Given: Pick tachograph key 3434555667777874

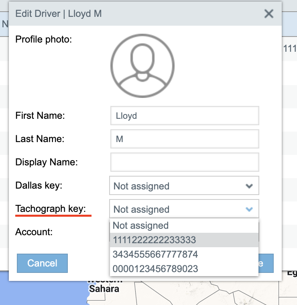Looking at the screenshot, I should (x=155, y=254).
